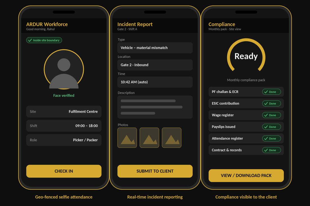Select the Face verified label
This screenshot has width=310, height=206.
point(64,96)
